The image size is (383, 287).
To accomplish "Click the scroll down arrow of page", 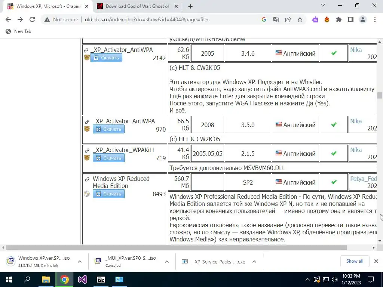I will click(380, 241).
